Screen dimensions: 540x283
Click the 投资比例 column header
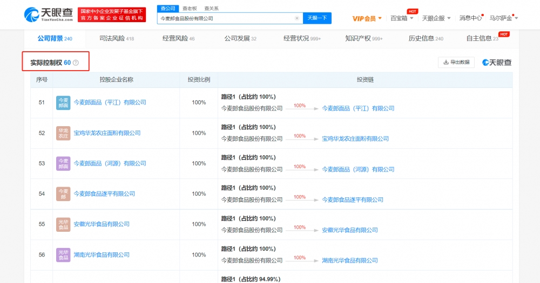pyautogui.click(x=199, y=80)
